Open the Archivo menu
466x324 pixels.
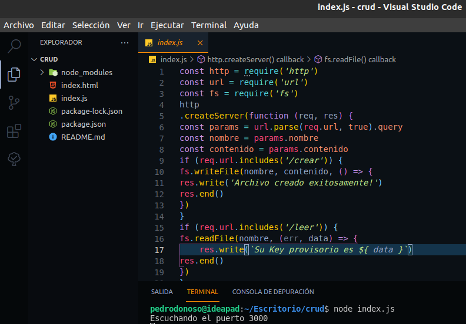click(x=19, y=25)
